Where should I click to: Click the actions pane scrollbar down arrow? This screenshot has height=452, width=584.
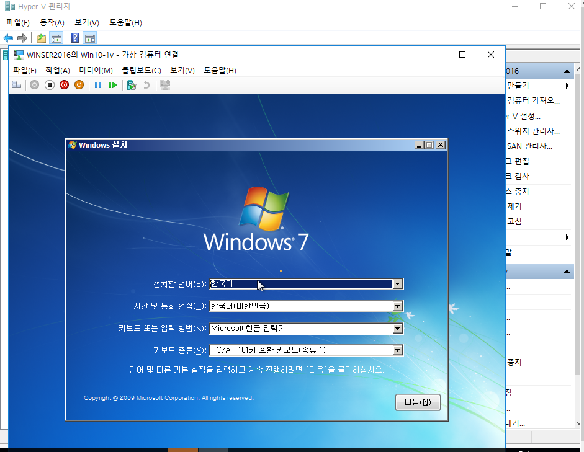[x=578, y=423]
